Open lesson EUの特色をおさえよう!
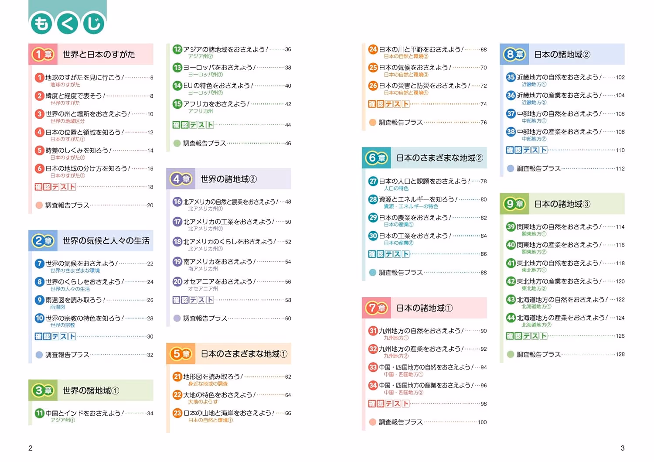This screenshot has height=462, width=654. pos(218,86)
